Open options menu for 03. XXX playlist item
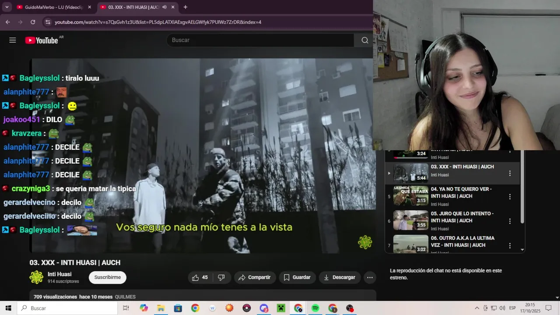The height and width of the screenshot is (315, 560). 510,174
